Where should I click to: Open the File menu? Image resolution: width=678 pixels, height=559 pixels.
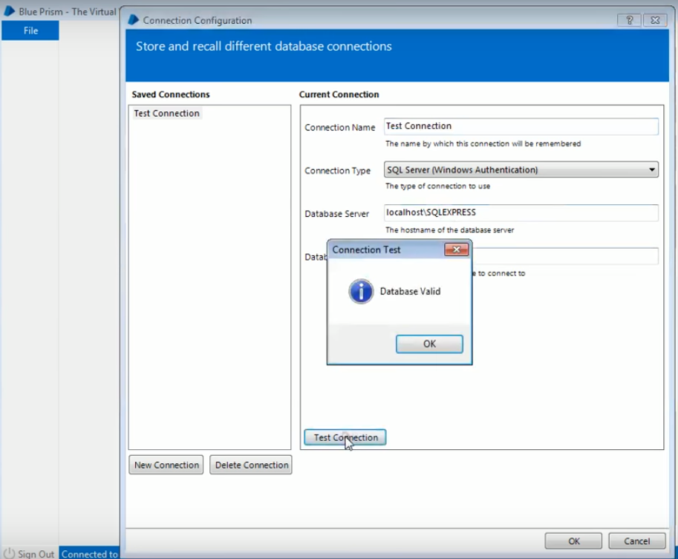click(30, 30)
